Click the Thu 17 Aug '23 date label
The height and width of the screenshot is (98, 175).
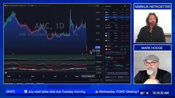(88, 76)
